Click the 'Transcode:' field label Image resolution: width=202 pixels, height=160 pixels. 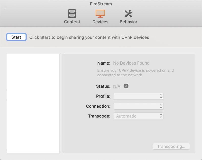coord(99,116)
